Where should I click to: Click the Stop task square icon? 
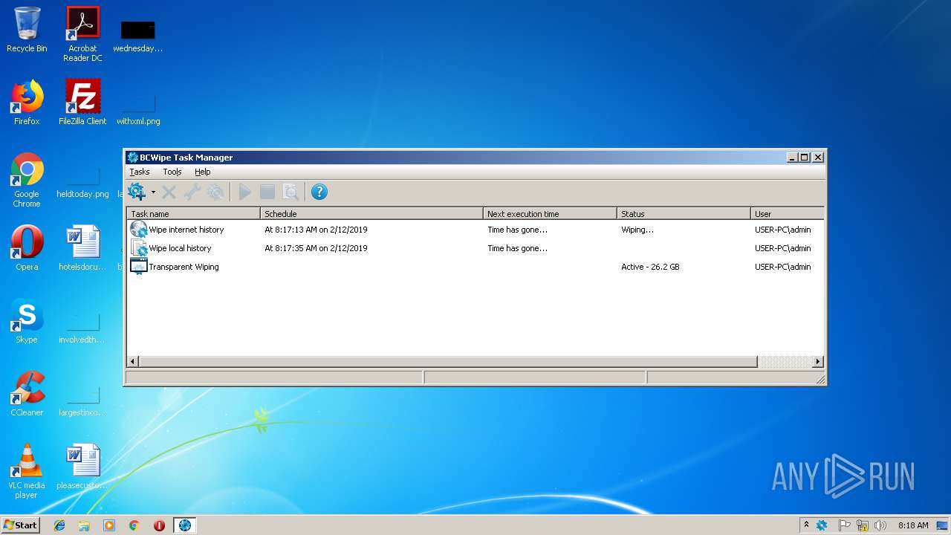[267, 192]
